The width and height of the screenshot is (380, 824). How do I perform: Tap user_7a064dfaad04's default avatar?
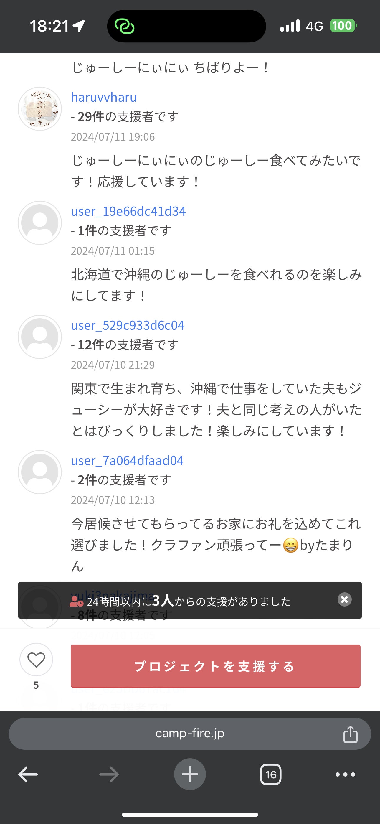[x=40, y=472]
